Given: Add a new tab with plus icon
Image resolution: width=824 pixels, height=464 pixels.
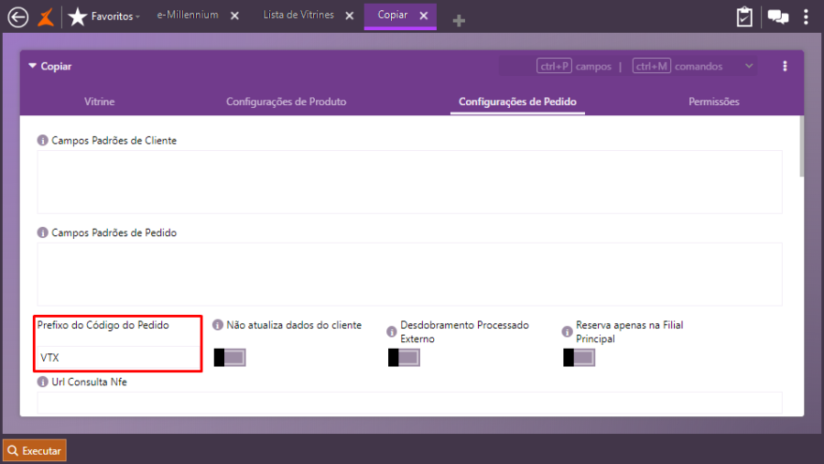Looking at the screenshot, I should tap(459, 20).
